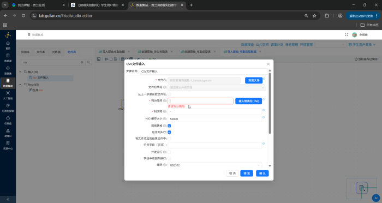Click help icon next to 文件名字段

click(164, 87)
